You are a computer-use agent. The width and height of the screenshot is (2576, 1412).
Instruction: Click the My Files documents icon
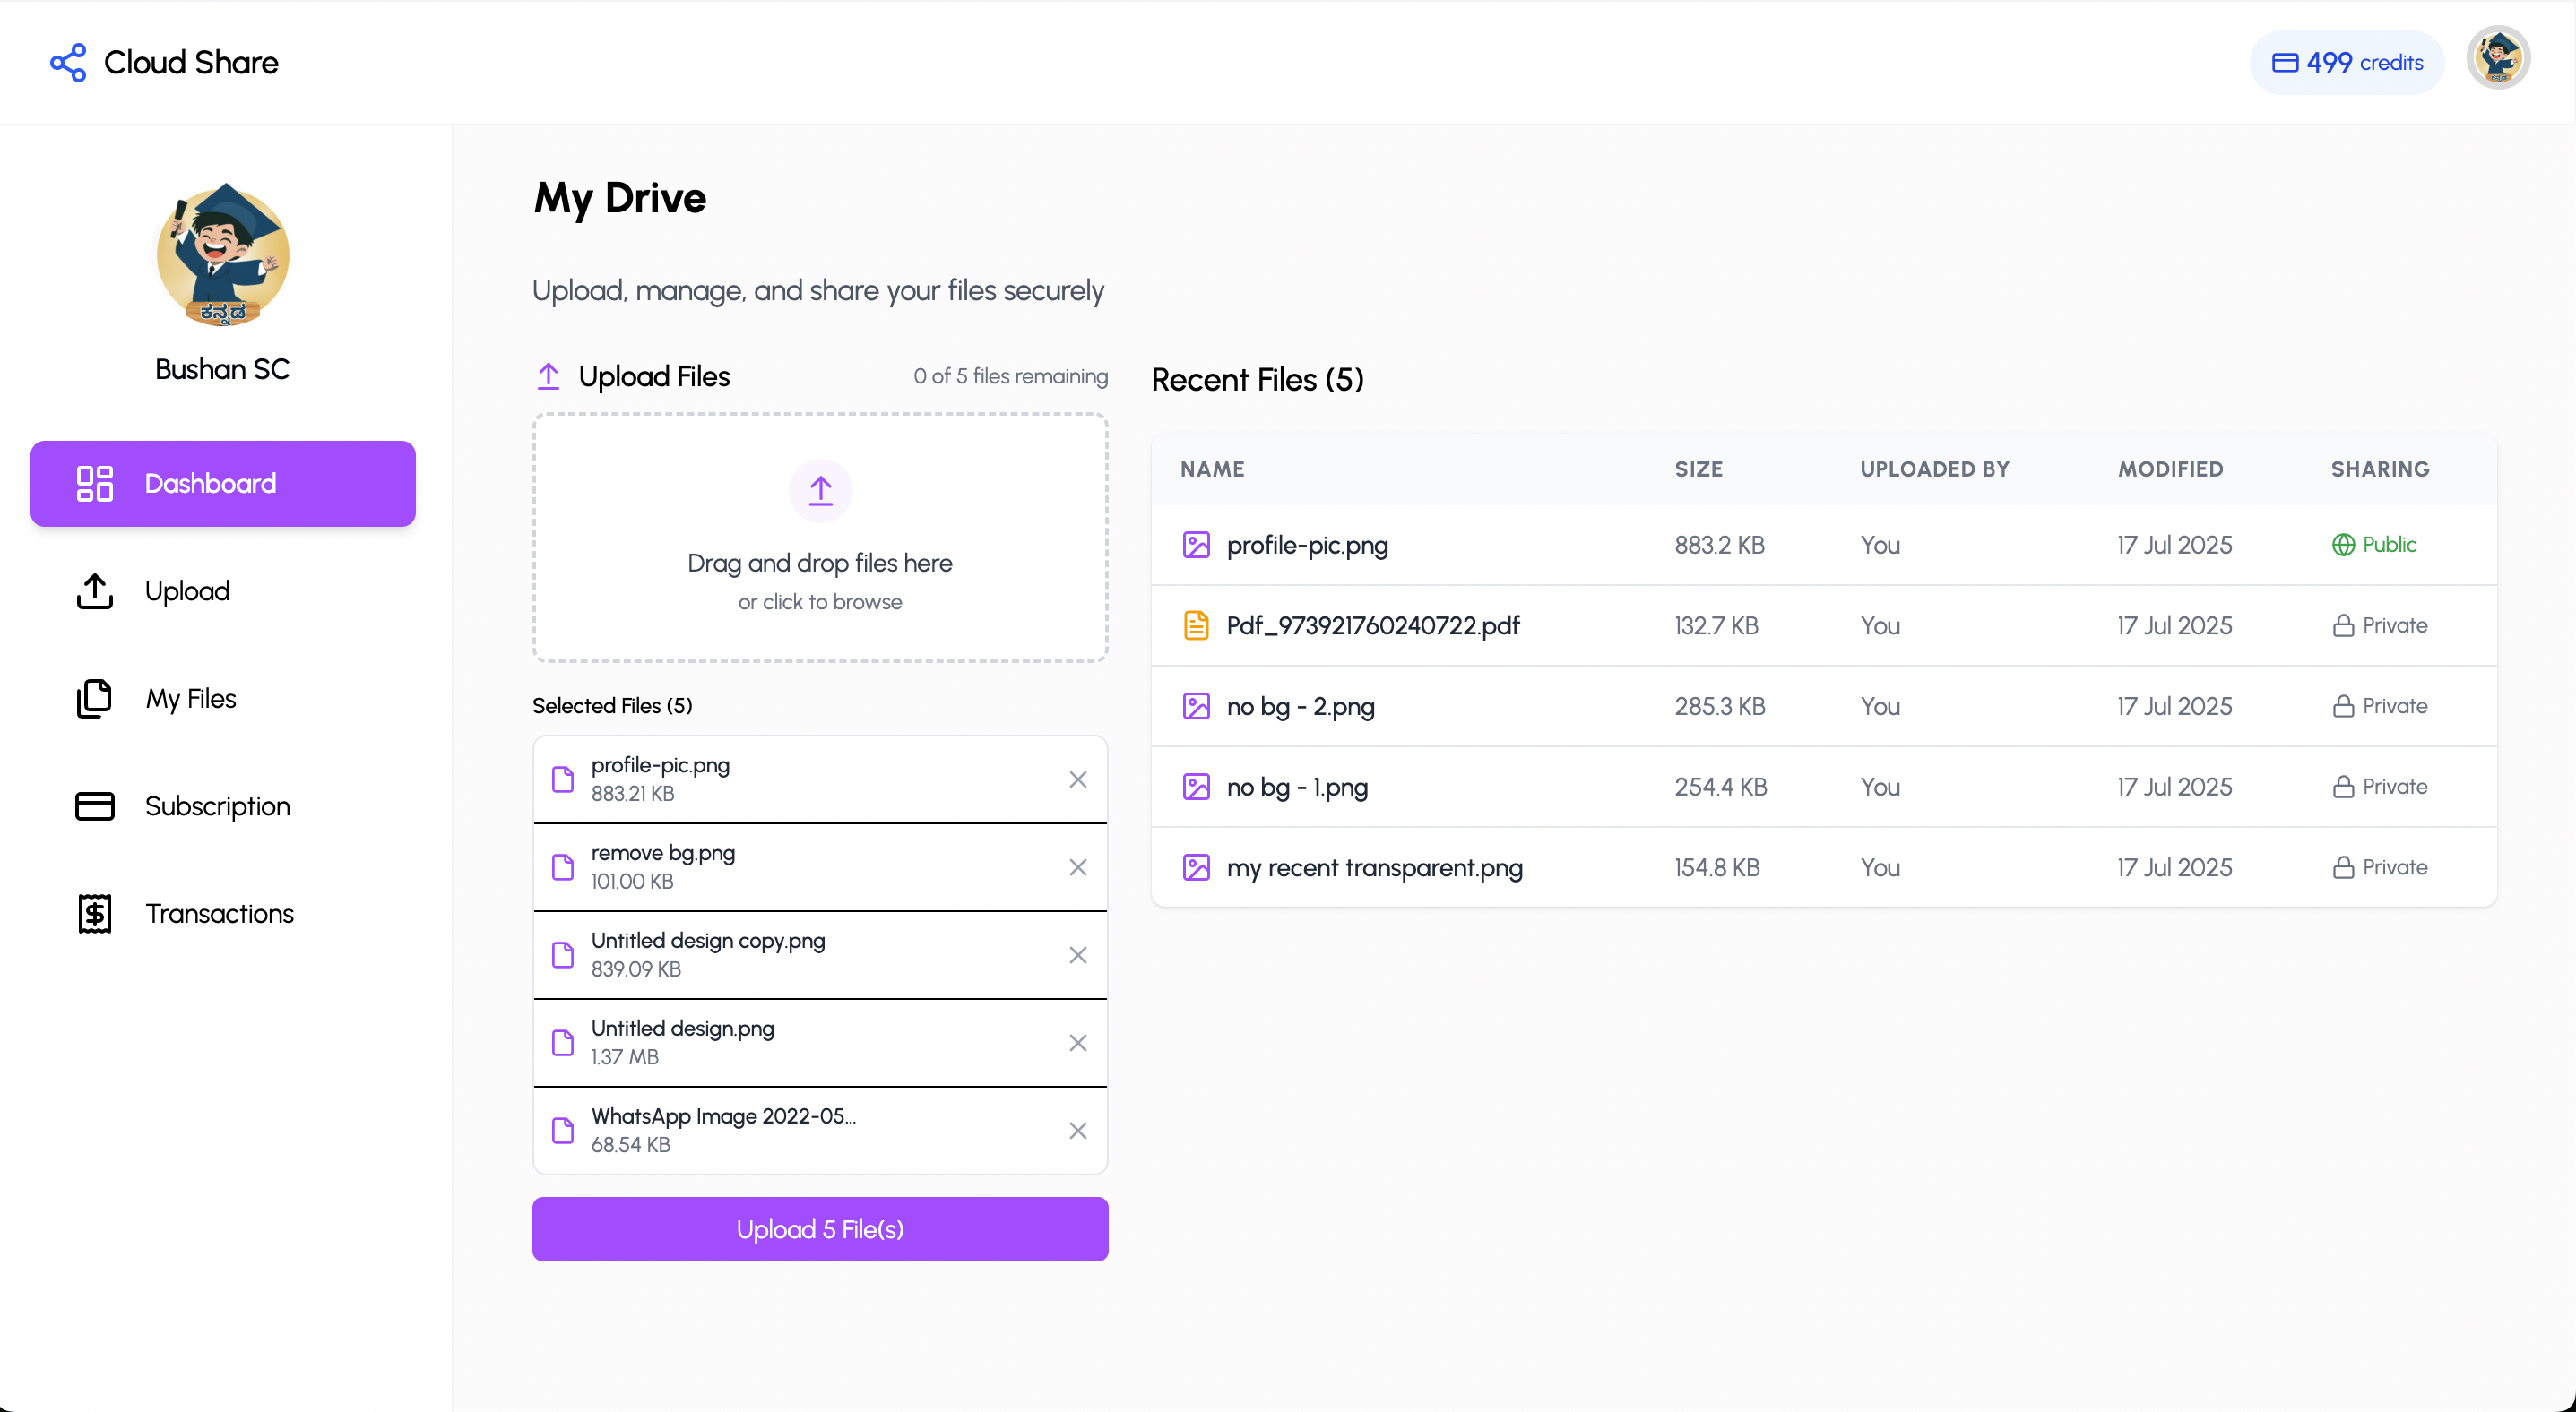95,699
